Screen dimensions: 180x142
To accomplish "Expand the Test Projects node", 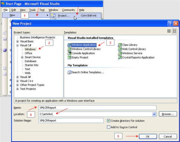I will coord(17,89).
